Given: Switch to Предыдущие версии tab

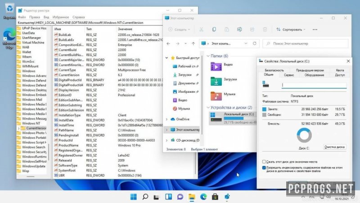Looking at the screenshot, I should [310, 70].
